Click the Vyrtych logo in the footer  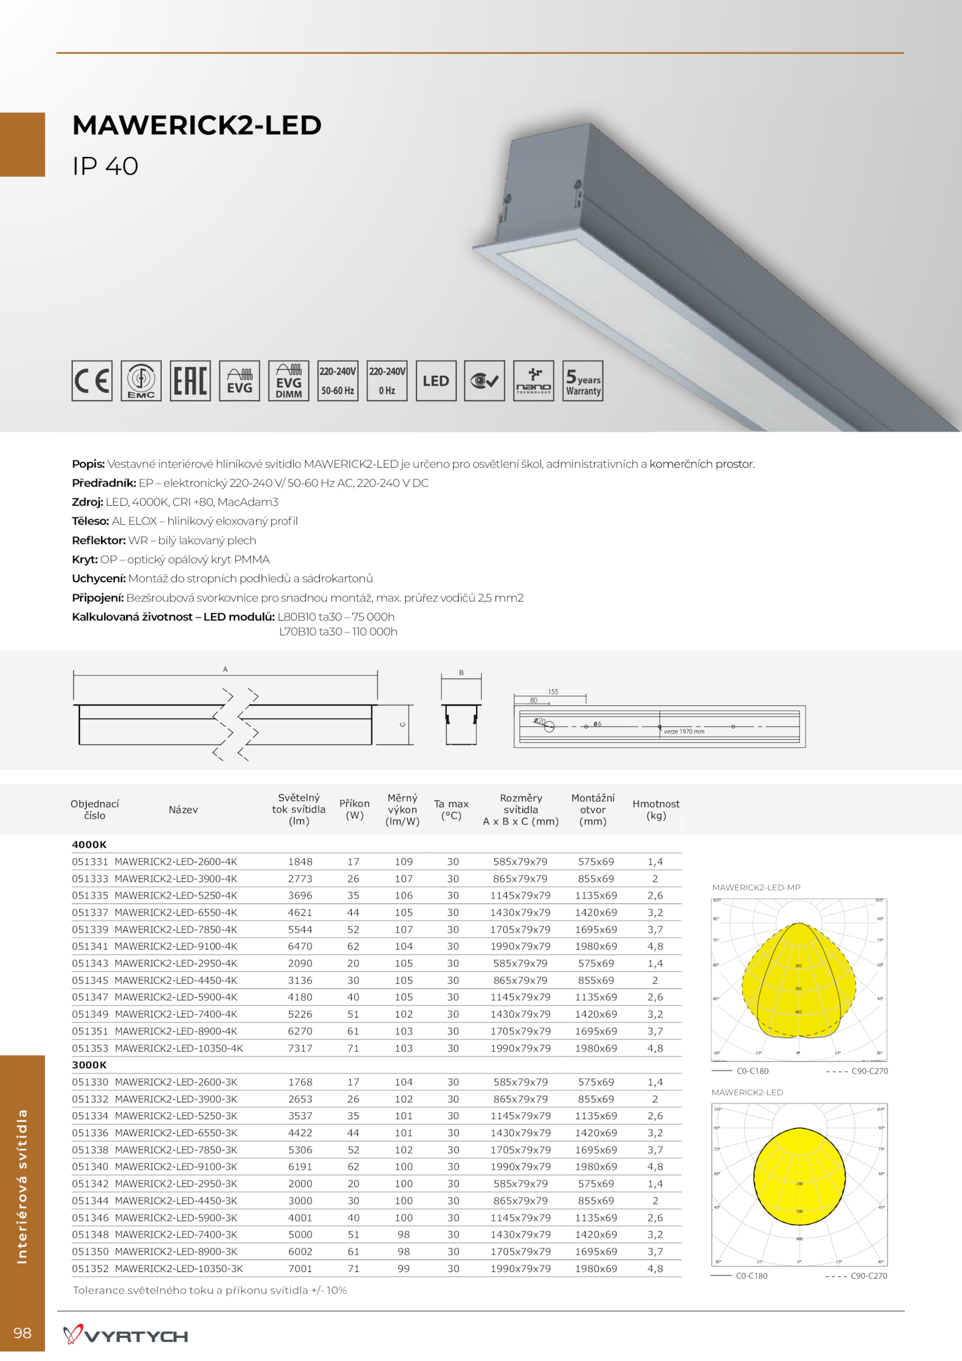[126, 1335]
